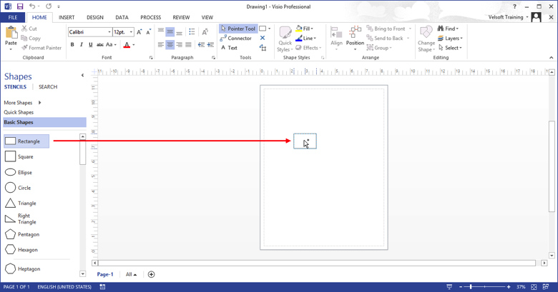Switch to the INSERT ribbon tab
The width and height of the screenshot is (558, 292).
click(x=67, y=17)
